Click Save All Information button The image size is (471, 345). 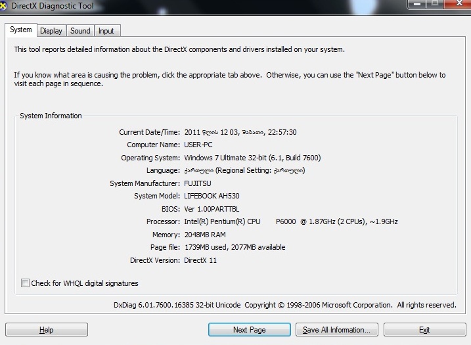click(x=337, y=330)
